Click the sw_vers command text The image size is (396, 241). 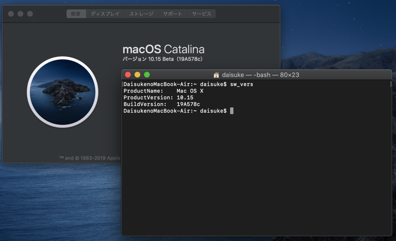pos(242,85)
